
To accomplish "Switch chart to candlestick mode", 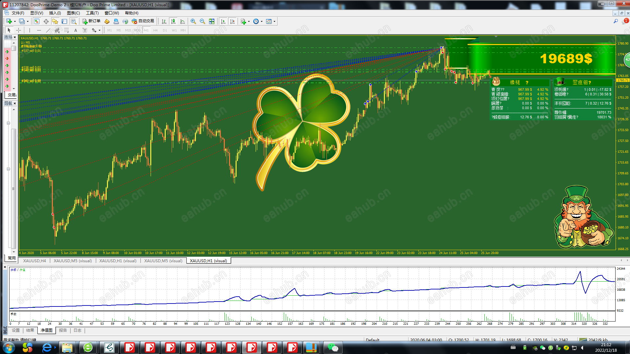I will click(173, 21).
